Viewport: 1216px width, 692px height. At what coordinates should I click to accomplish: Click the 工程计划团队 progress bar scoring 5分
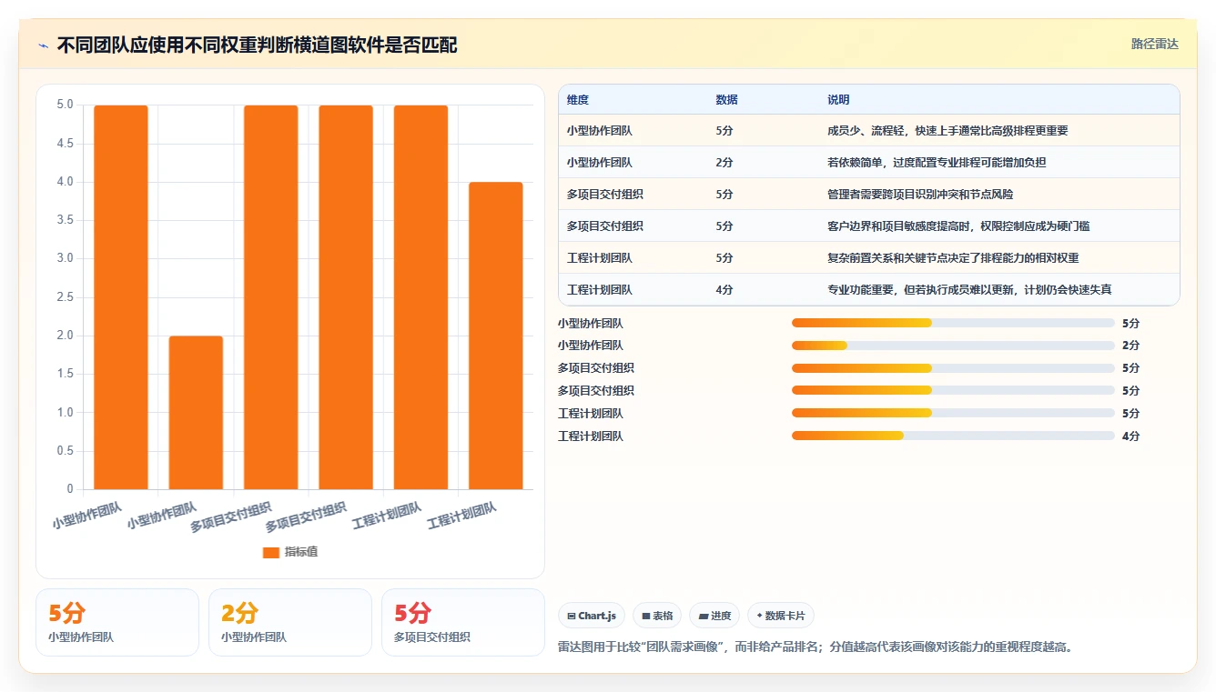953,414
